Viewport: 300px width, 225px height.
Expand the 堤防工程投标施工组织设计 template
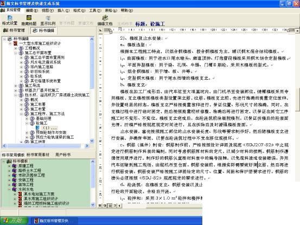15,203
